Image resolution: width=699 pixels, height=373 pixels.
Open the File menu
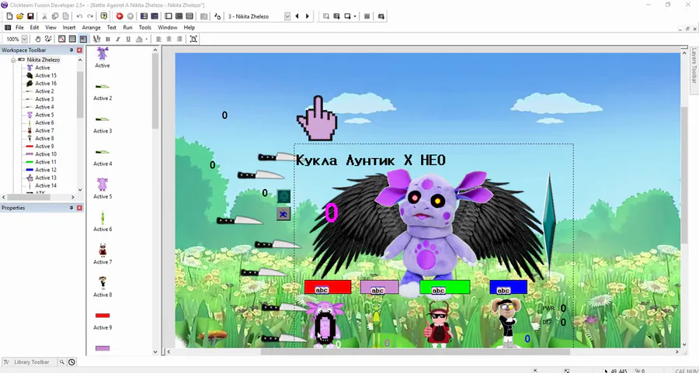(19, 27)
